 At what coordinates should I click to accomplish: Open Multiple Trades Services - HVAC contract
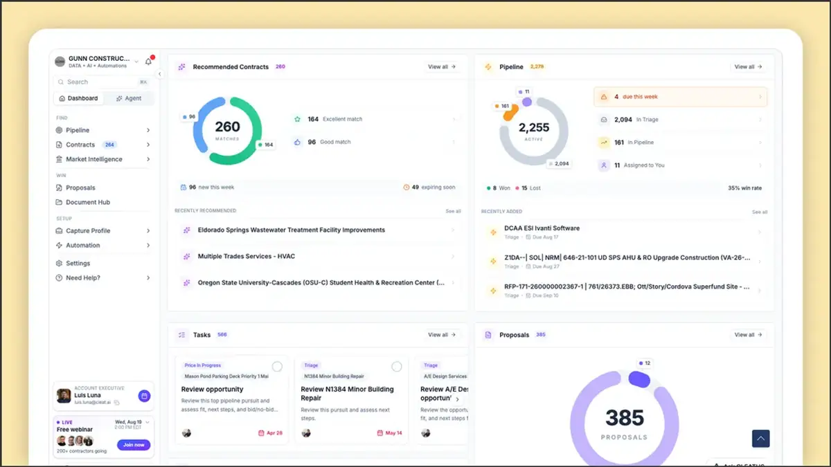318,256
